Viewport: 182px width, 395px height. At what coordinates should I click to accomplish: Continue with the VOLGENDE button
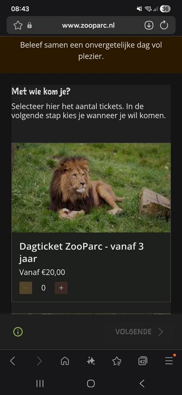139,332
